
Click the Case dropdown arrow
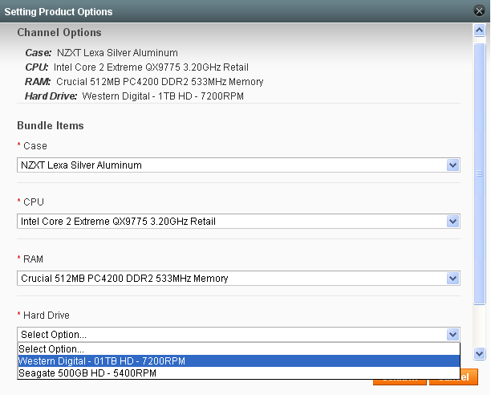click(453, 165)
